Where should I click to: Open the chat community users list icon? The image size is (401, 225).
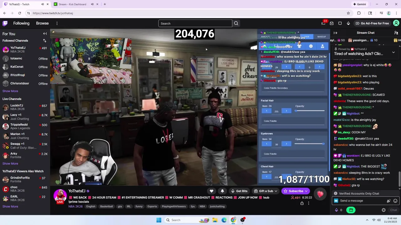(396, 33)
